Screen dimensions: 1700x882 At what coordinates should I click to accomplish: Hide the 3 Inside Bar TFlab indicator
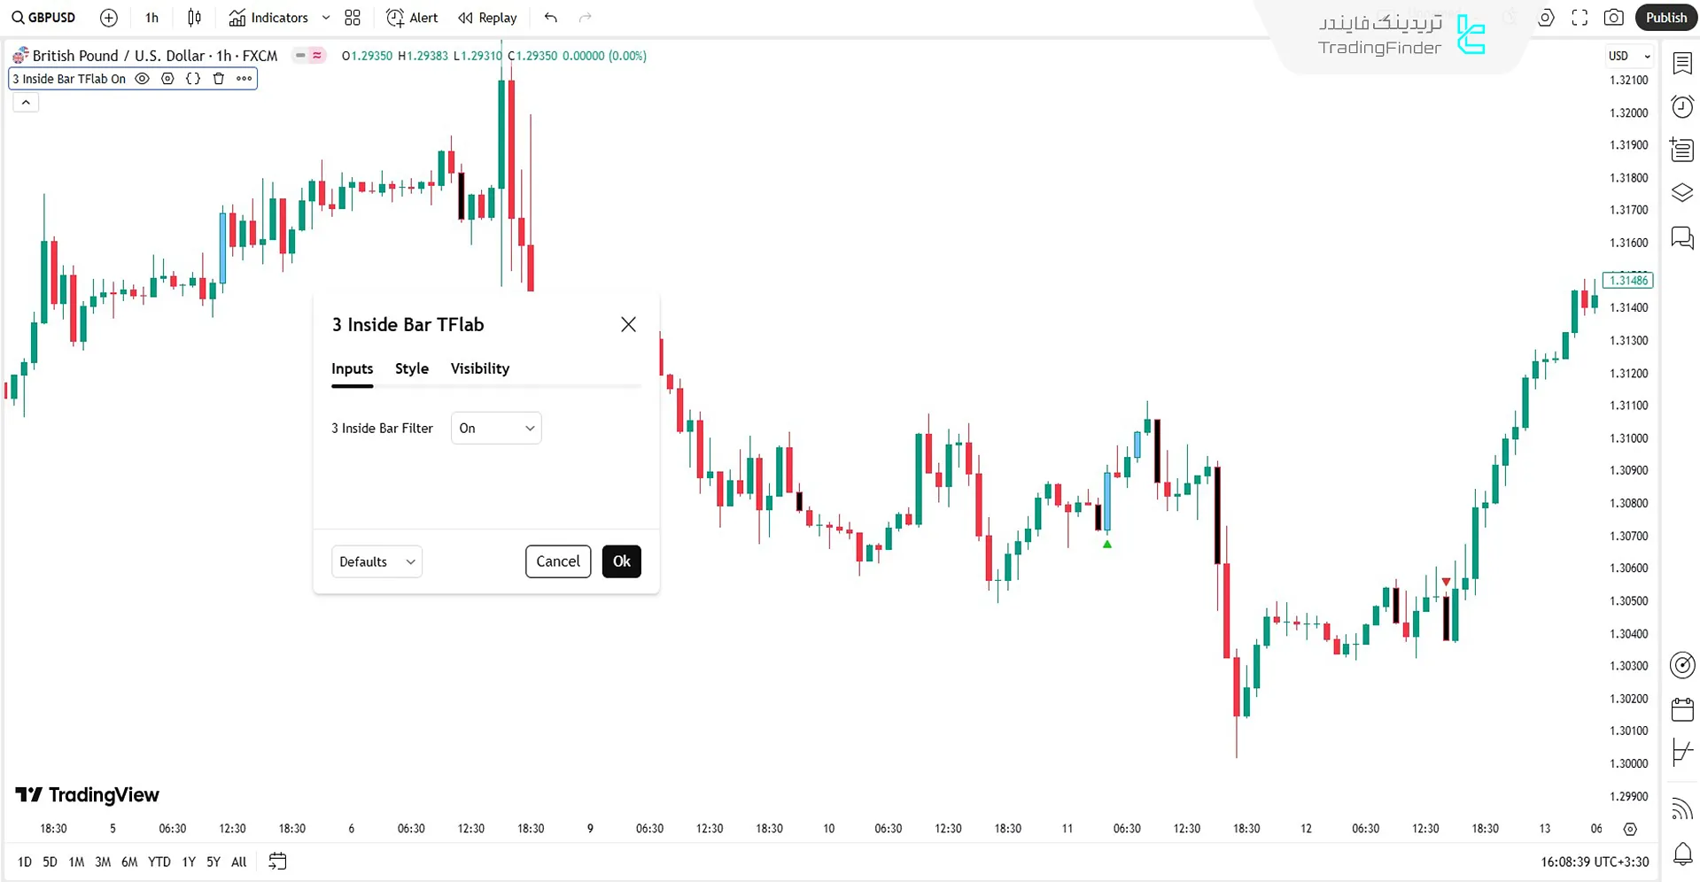click(142, 79)
